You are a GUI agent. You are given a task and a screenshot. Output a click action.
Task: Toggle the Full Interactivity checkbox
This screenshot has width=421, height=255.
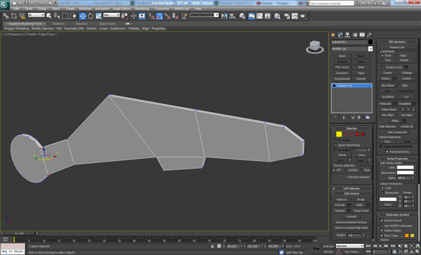coord(387,152)
